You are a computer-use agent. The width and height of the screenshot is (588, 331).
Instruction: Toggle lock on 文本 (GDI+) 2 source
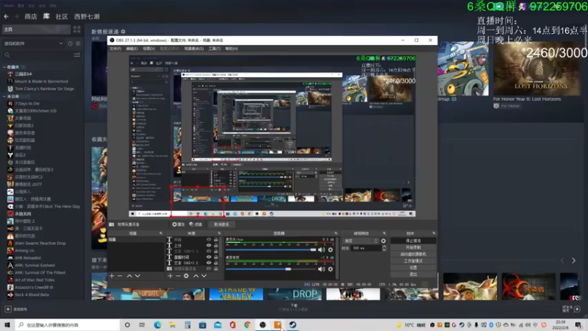point(215,263)
